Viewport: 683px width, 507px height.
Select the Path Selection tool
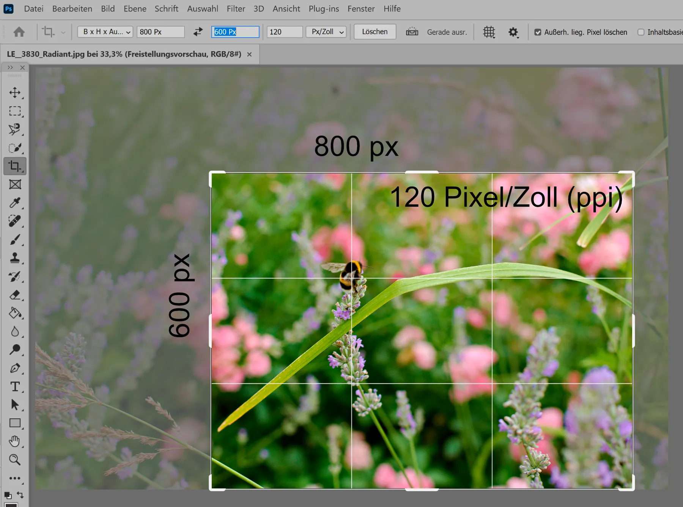coord(15,405)
